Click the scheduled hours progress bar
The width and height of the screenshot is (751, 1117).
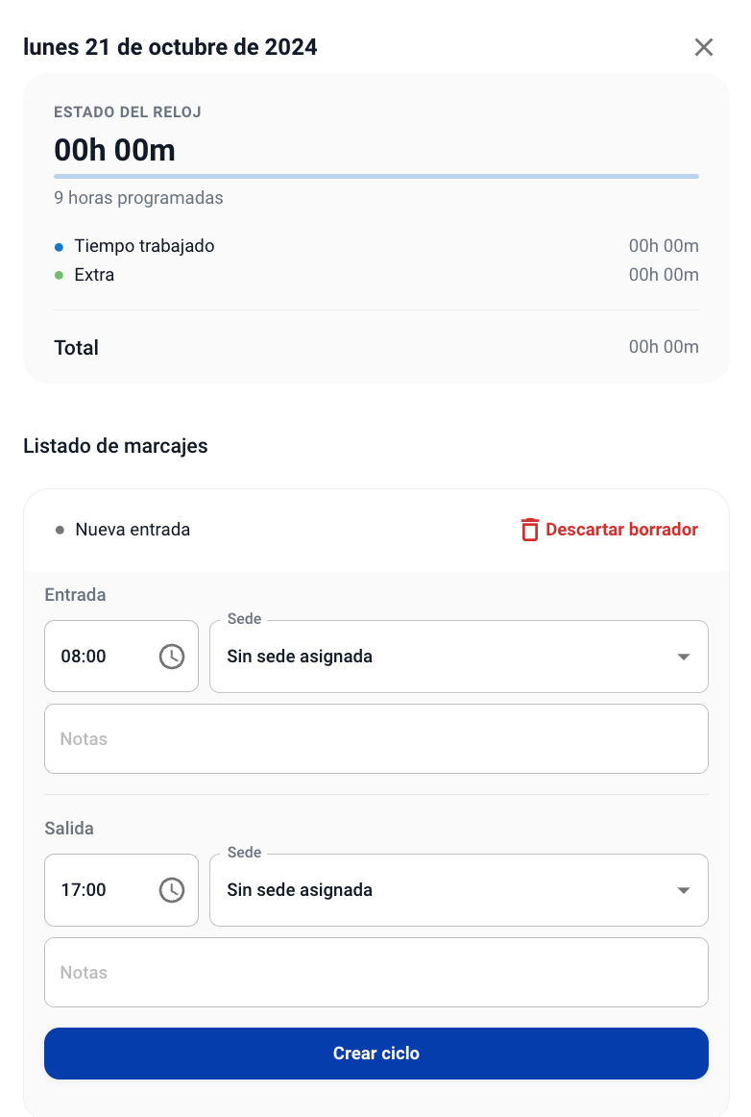tap(375, 177)
